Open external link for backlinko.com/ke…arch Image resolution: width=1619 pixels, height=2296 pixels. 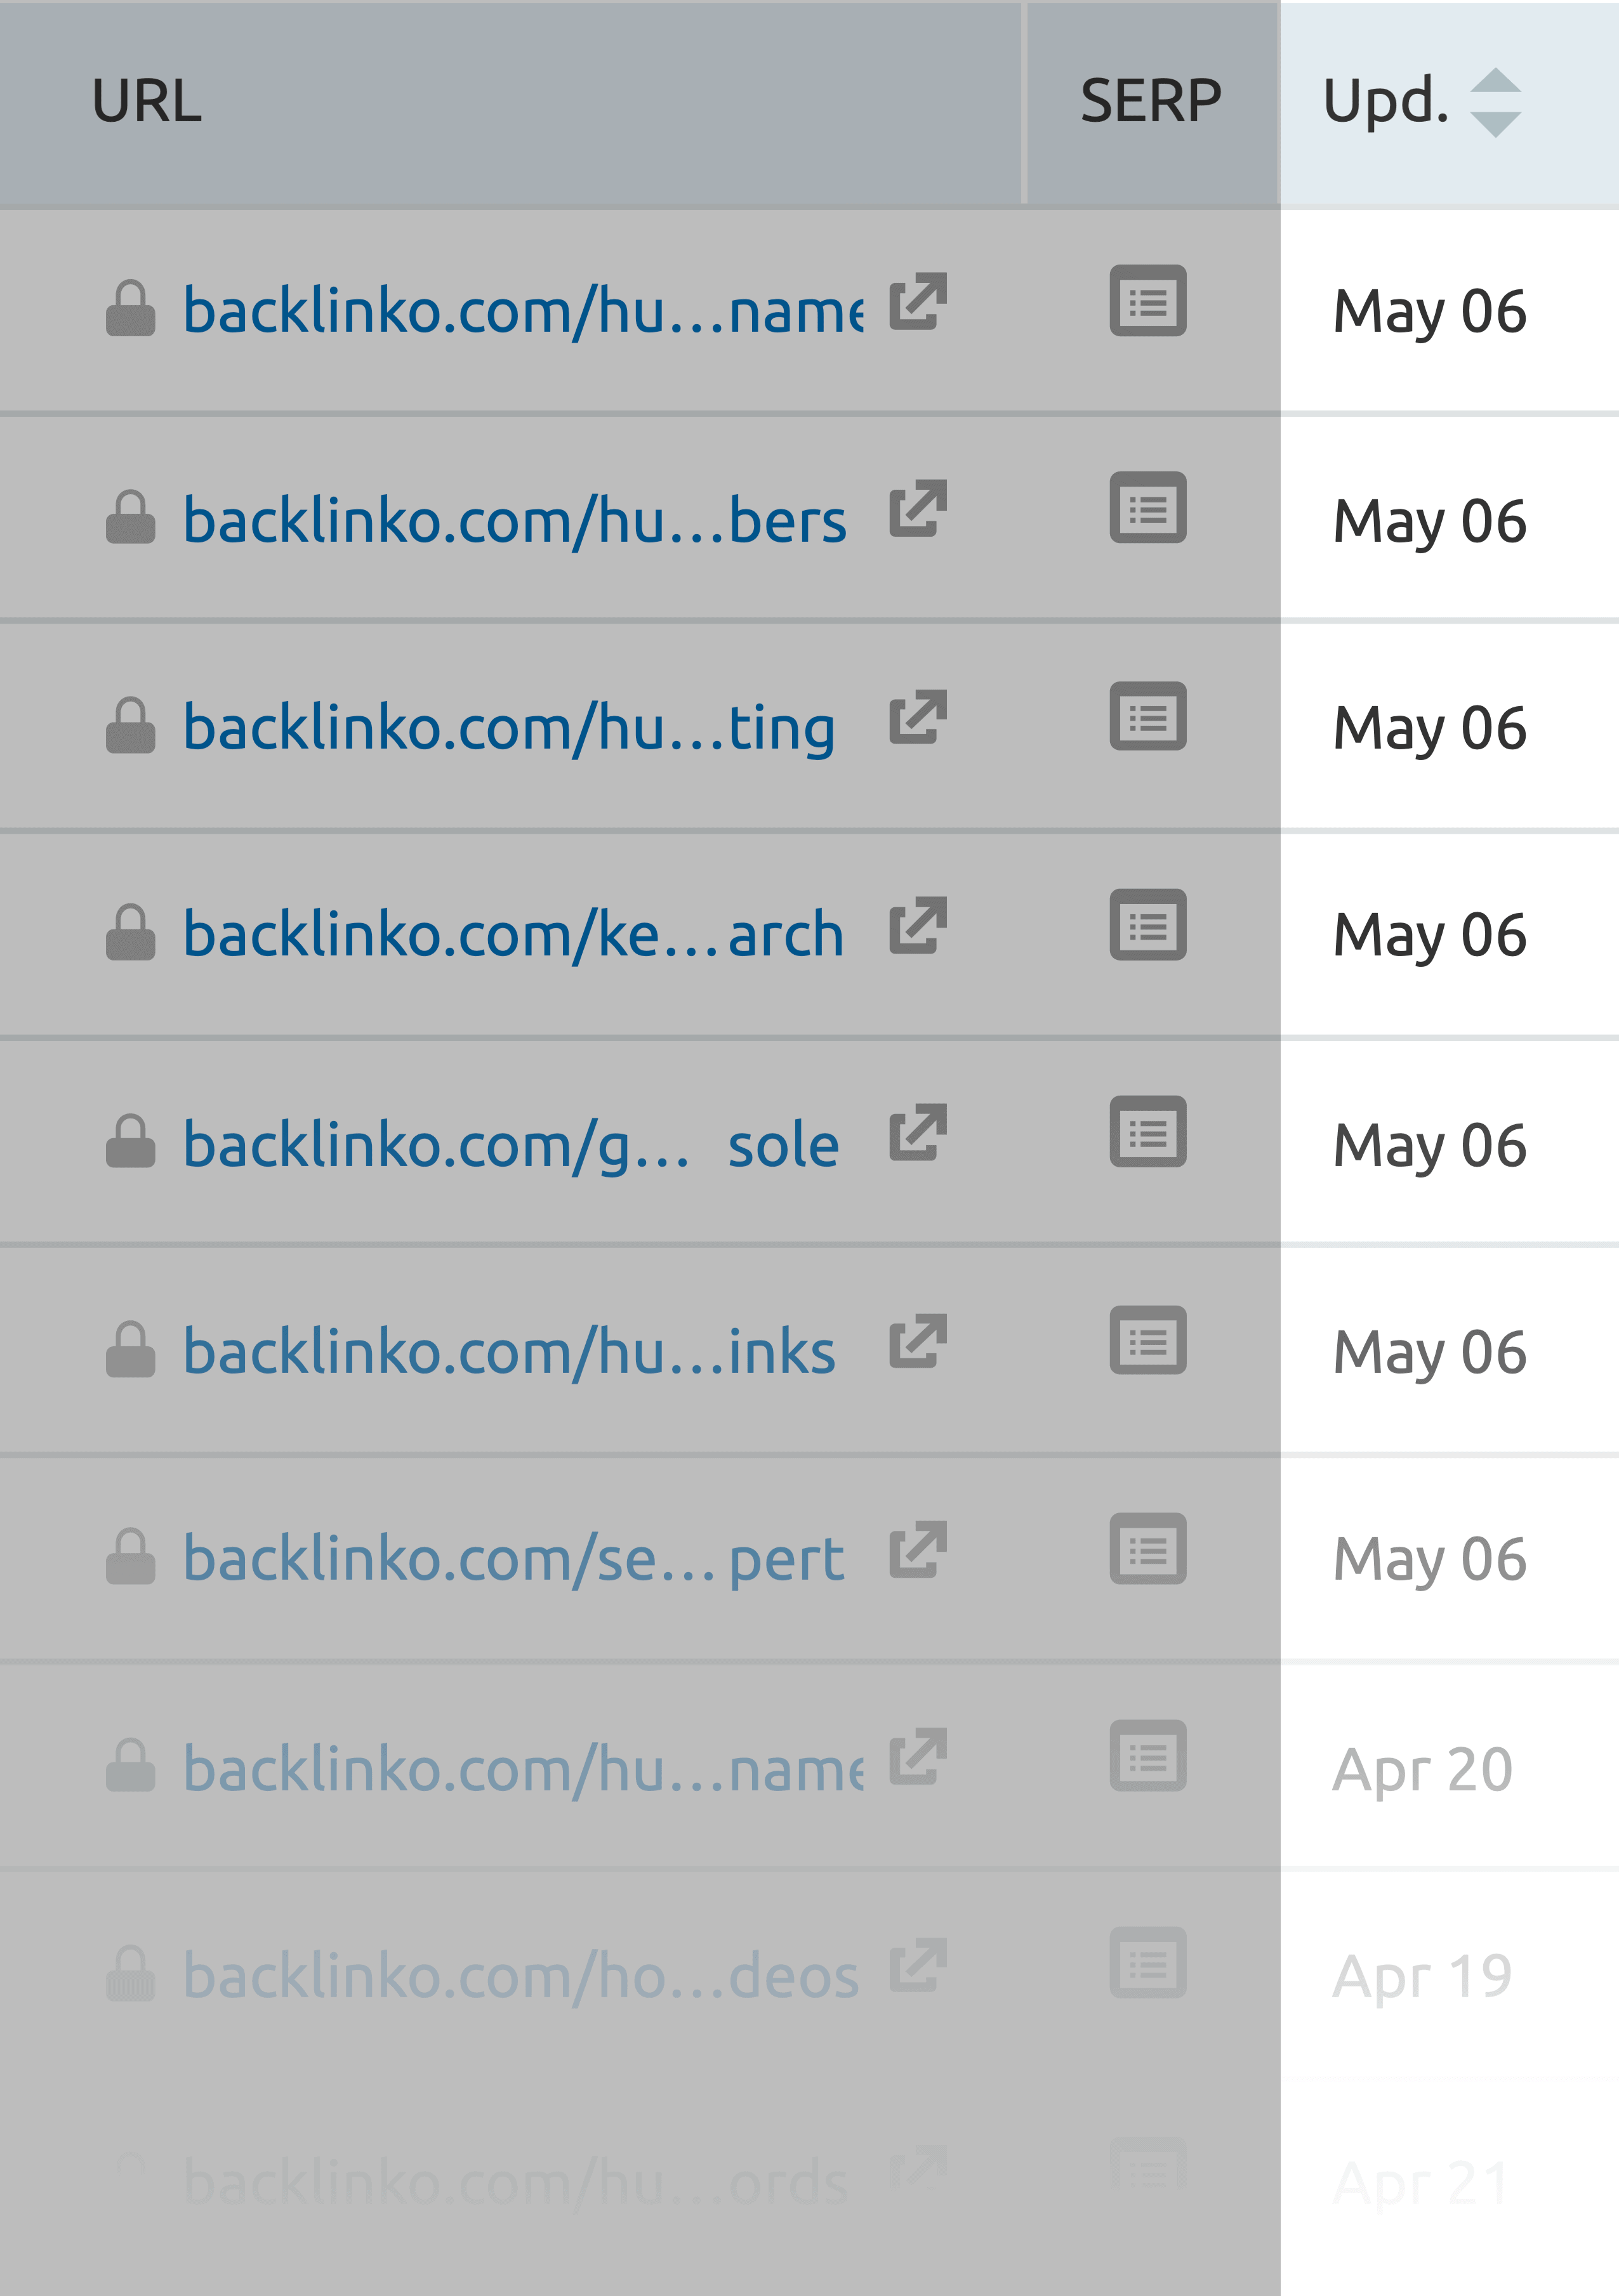(x=918, y=925)
